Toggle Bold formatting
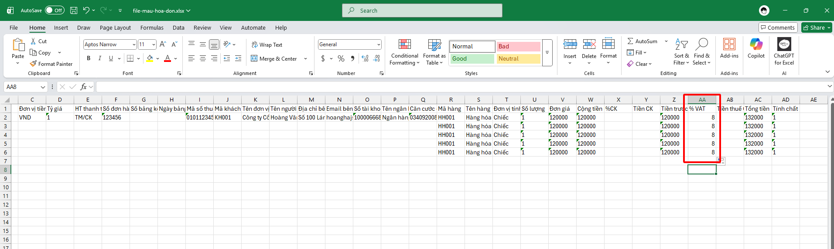Image resolution: width=834 pixels, height=249 pixels. click(89, 58)
